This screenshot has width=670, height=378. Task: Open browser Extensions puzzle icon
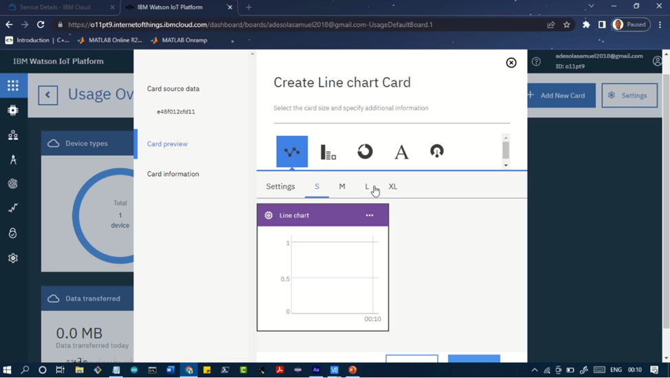(x=586, y=25)
